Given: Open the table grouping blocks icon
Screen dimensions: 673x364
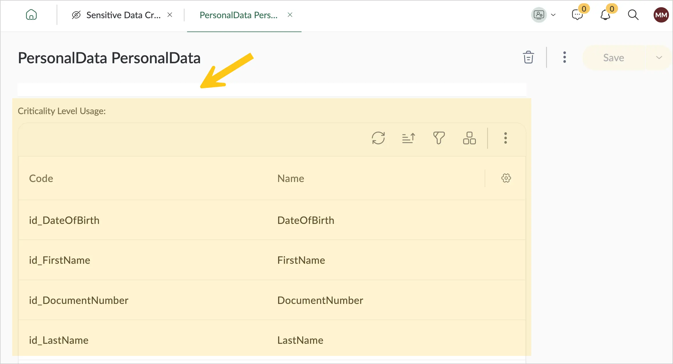Looking at the screenshot, I should (x=469, y=138).
